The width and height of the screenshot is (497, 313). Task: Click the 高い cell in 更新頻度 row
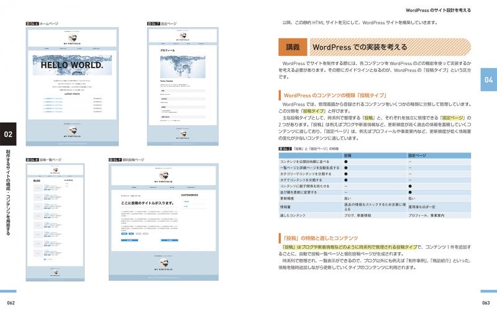[348, 198]
